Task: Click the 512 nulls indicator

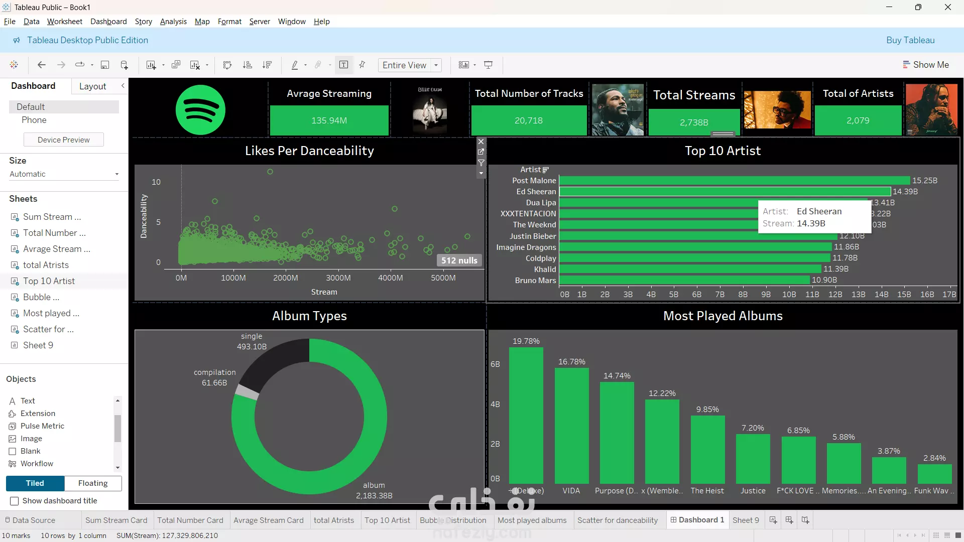Action: tap(459, 260)
